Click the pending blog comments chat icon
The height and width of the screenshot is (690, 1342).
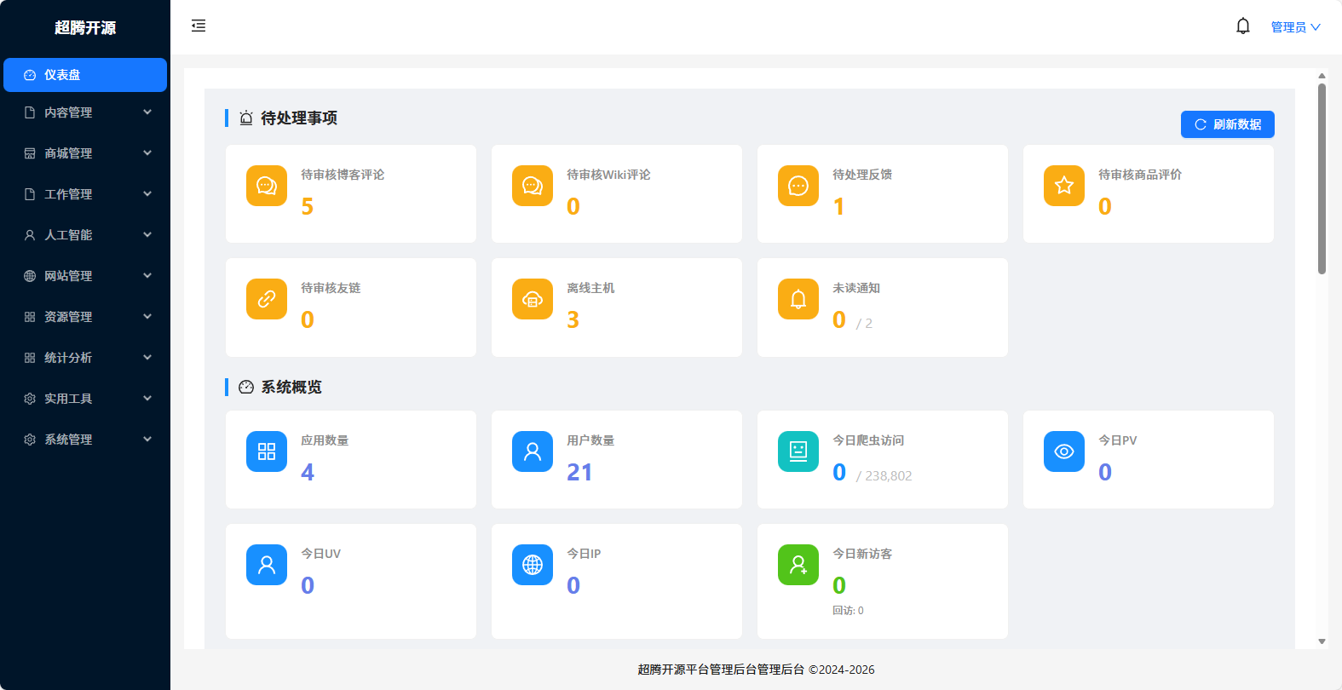pos(267,186)
